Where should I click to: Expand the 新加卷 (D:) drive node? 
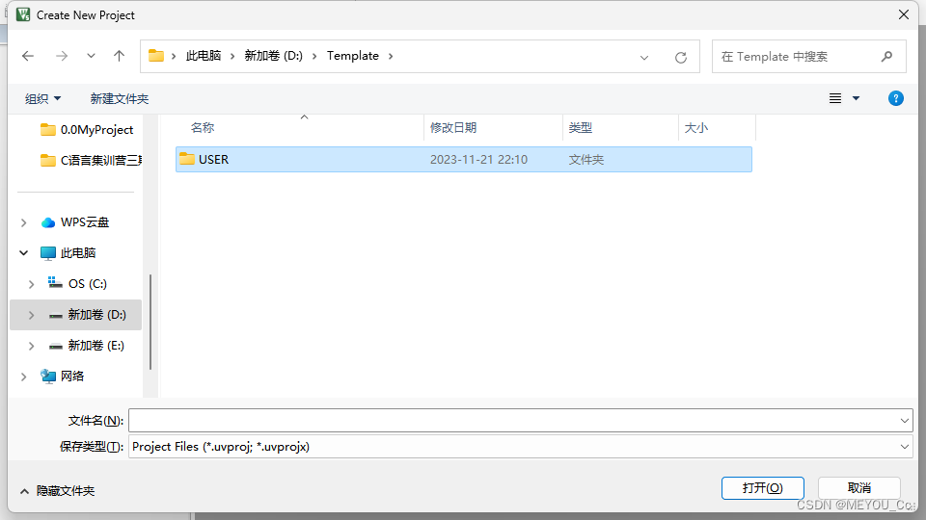point(31,315)
